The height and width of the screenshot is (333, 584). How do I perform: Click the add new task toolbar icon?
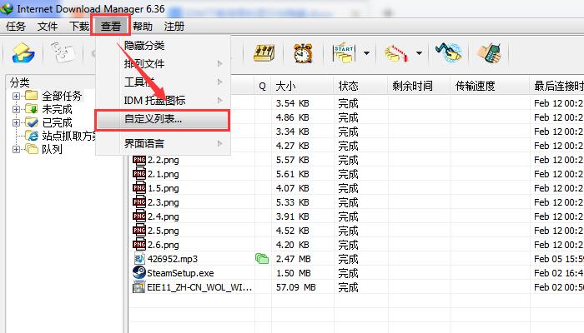point(23,53)
